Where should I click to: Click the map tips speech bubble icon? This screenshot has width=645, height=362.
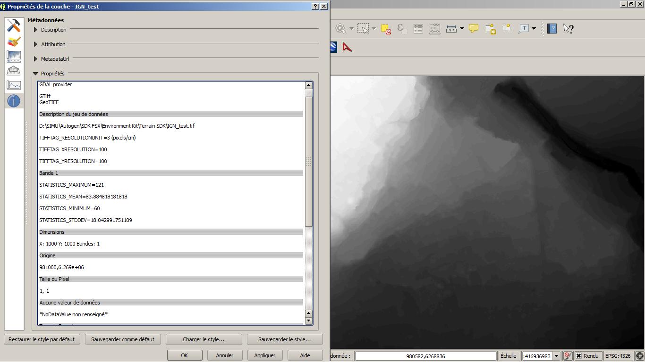click(474, 28)
